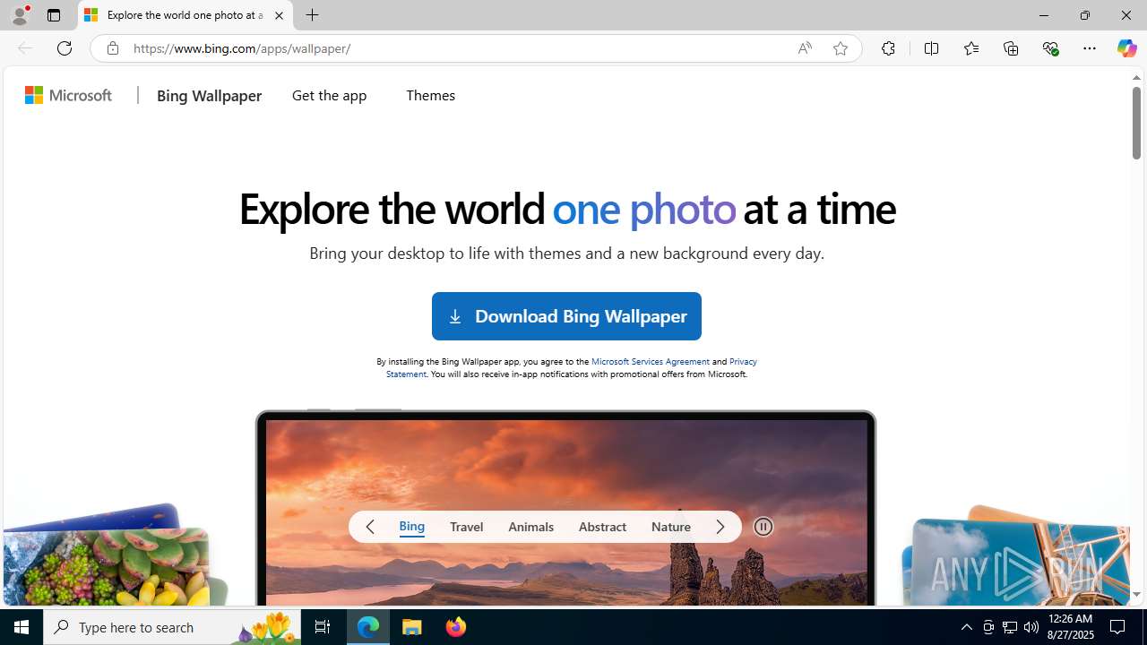
Task: Select the Bing wallpaper tab
Action: tap(411, 526)
